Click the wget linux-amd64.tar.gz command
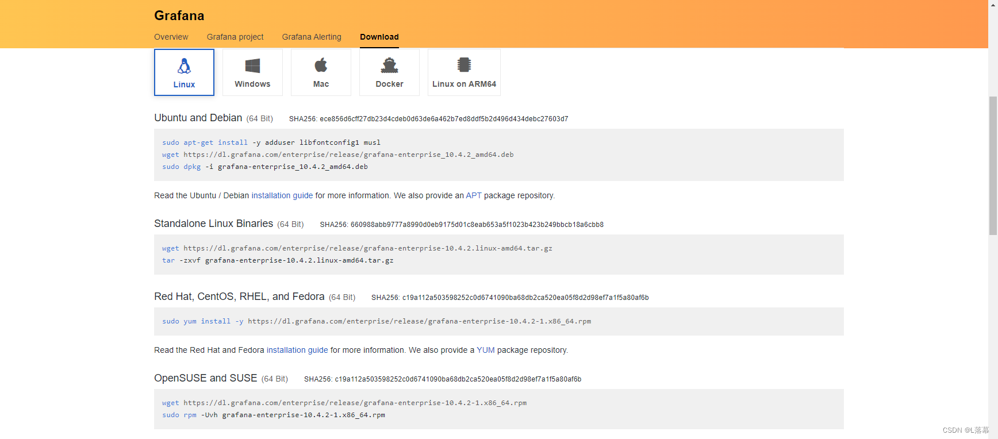 [357, 248]
